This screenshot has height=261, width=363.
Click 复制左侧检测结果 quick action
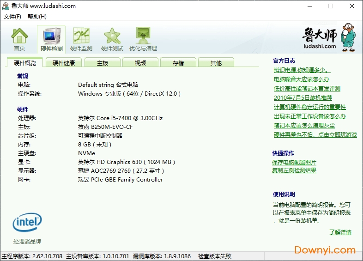pyautogui.click(x=294, y=170)
